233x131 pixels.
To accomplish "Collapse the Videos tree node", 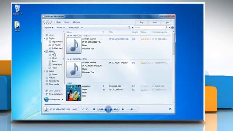I will tap(44, 71).
